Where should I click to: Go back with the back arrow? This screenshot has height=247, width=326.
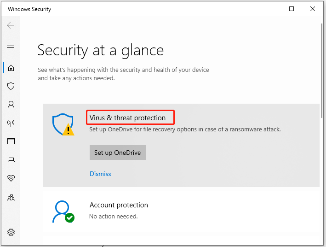[x=11, y=25]
